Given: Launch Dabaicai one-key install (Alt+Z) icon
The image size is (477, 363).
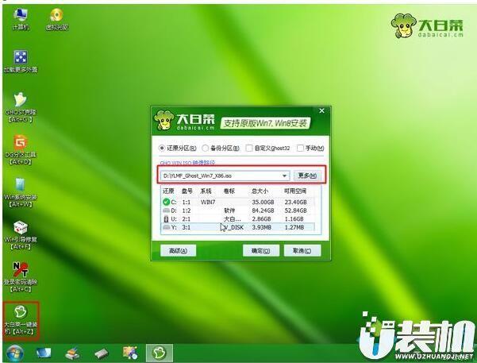Looking at the screenshot, I should (x=21, y=320).
